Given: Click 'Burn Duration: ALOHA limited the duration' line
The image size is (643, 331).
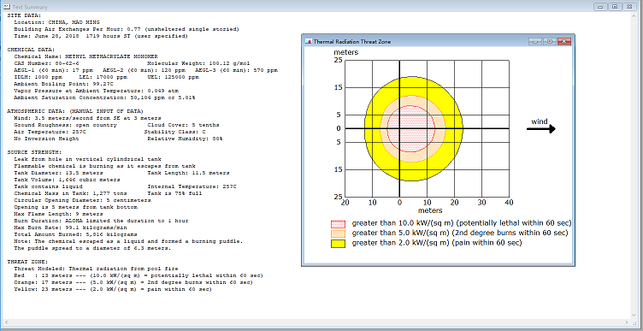Looking at the screenshot, I should [101, 221].
